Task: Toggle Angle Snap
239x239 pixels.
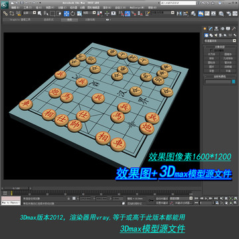Action: [x=127, y=13]
